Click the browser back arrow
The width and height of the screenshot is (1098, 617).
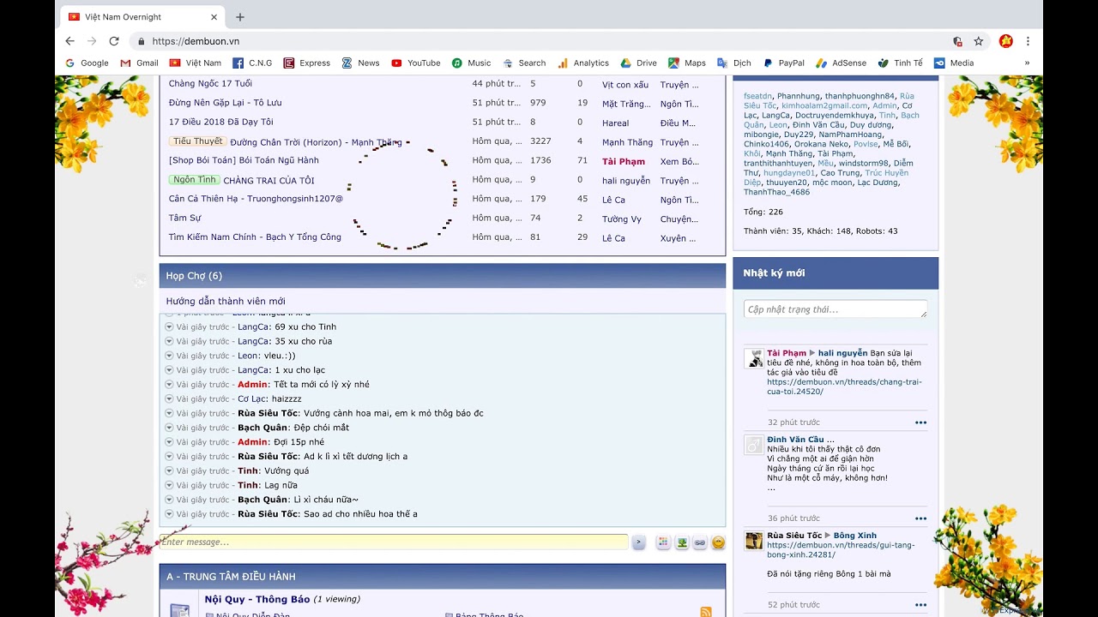pyautogui.click(x=70, y=41)
